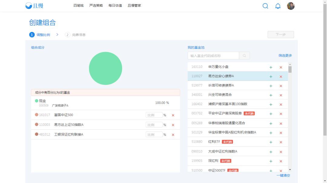The image size is (327, 183).
Task: Add 平安中证沪港深高股息 fund
Action: click(x=271, y=114)
